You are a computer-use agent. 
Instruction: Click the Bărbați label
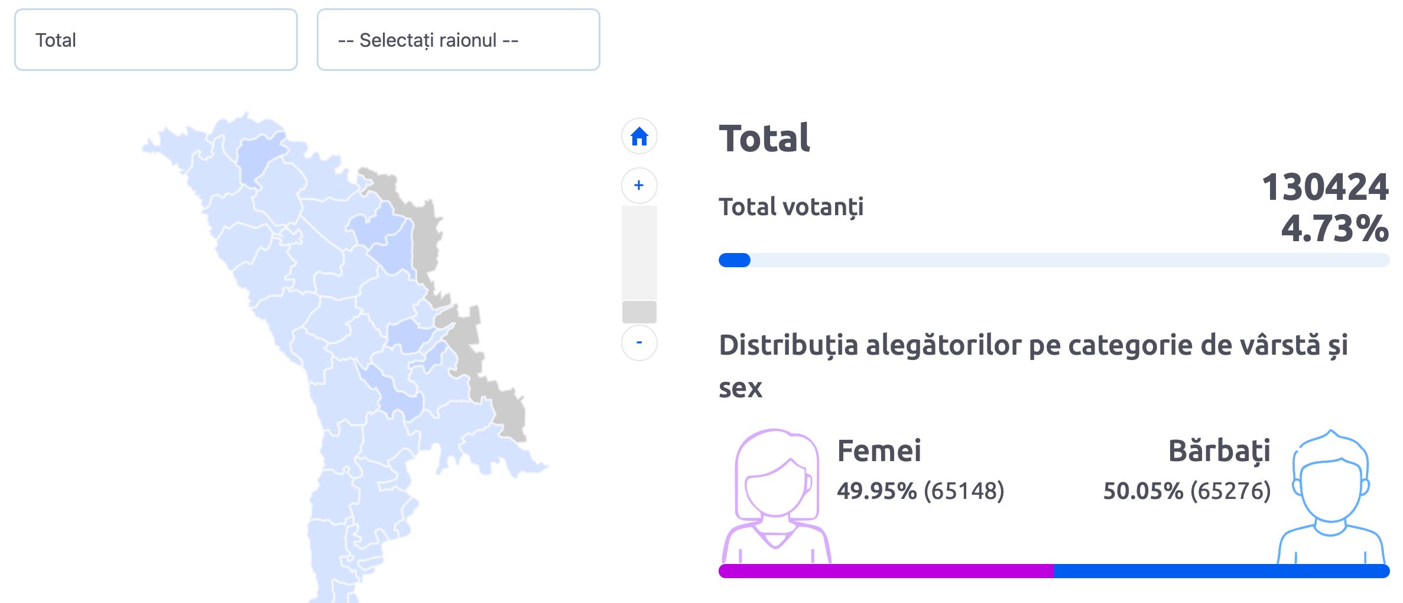click(x=1219, y=451)
